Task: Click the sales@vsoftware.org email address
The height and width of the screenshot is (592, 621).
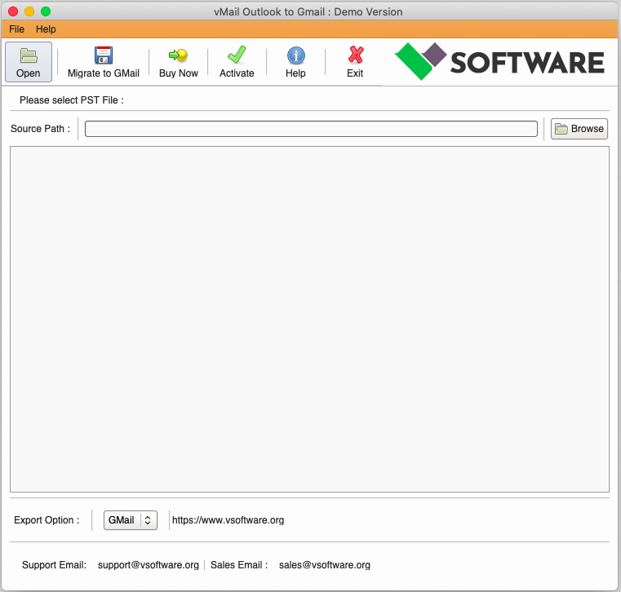Action: [x=324, y=565]
